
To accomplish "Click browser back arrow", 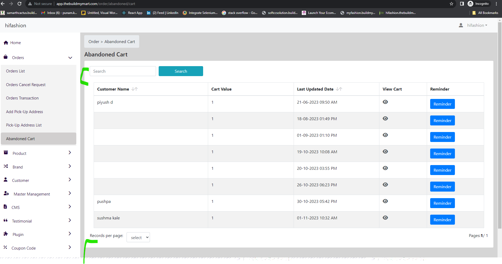I will click(x=3, y=4).
